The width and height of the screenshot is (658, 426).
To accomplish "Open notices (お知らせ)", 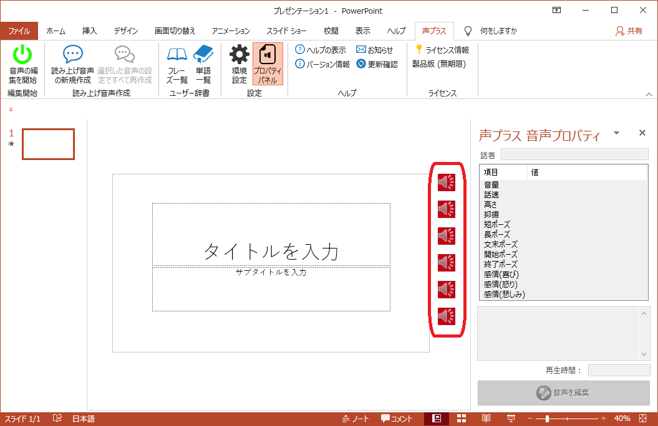I will [374, 50].
